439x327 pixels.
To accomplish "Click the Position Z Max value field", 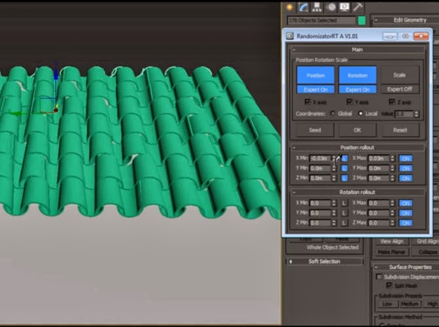I will [379, 178].
